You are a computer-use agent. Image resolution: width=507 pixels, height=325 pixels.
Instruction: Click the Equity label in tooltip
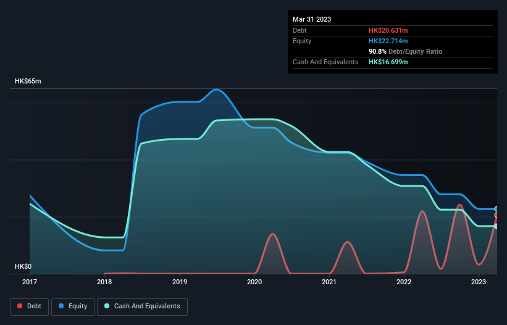coord(302,41)
